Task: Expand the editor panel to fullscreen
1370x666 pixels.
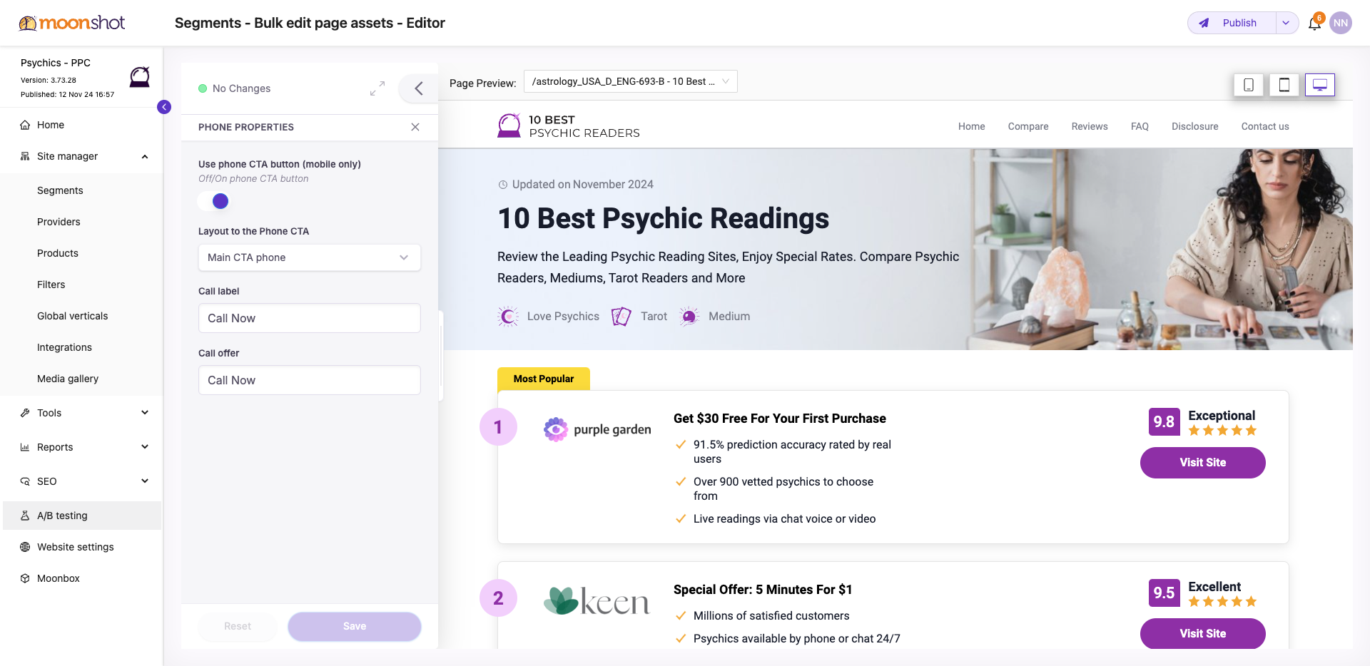Action: pos(377,88)
